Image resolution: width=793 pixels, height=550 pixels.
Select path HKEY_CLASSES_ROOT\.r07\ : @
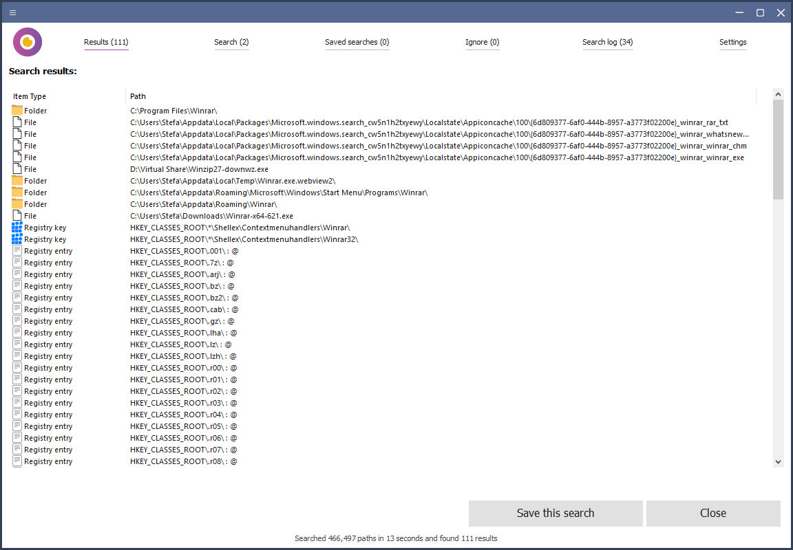pyautogui.click(x=184, y=450)
